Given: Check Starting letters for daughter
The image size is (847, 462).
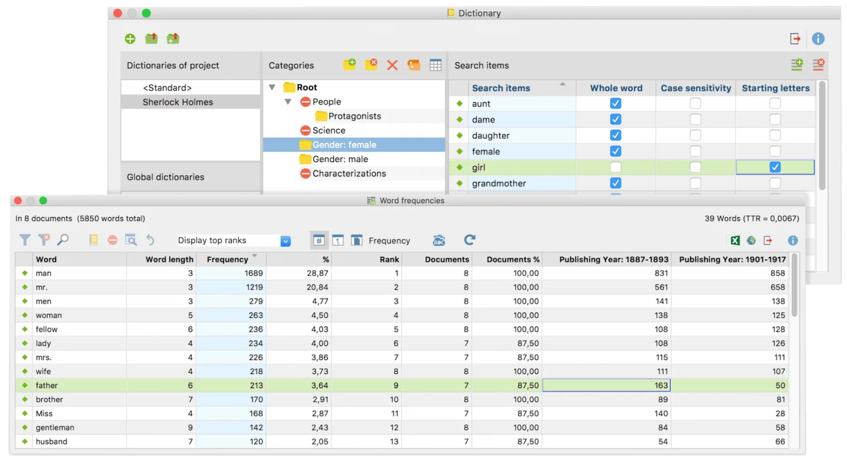Looking at the screenshot, I should [x=775, y=135].
